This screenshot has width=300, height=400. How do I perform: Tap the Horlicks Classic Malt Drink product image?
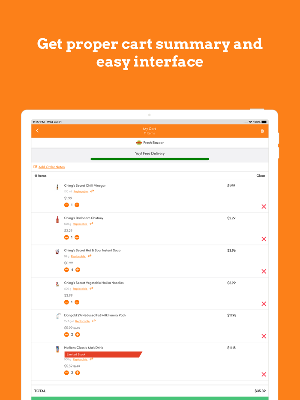pyautogui.click(x=57, y=349)
